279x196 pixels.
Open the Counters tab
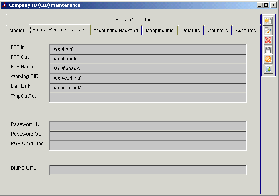218,31
